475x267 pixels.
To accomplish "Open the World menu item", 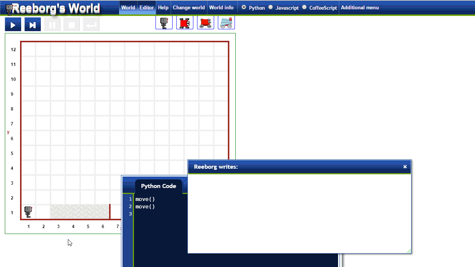I will pyautogui.click(x=128, y=7).
